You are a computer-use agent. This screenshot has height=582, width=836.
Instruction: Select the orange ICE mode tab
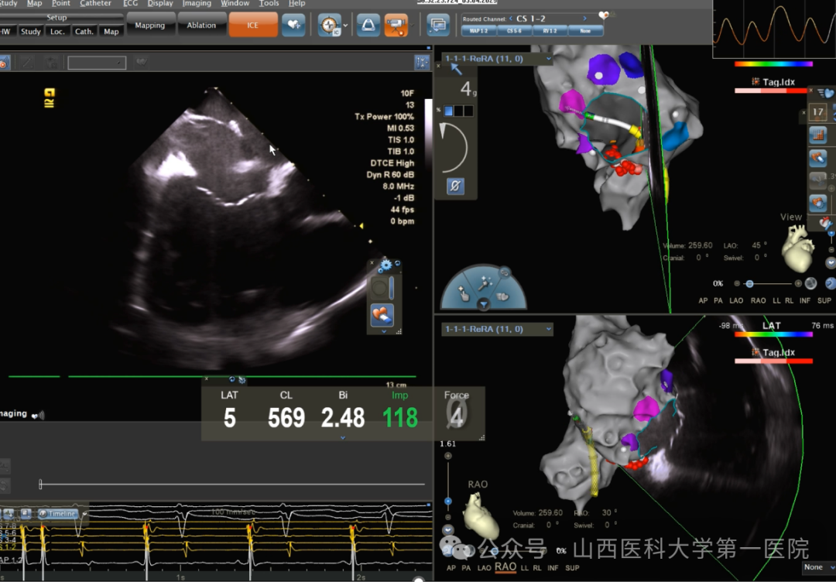tap(253, 25)
